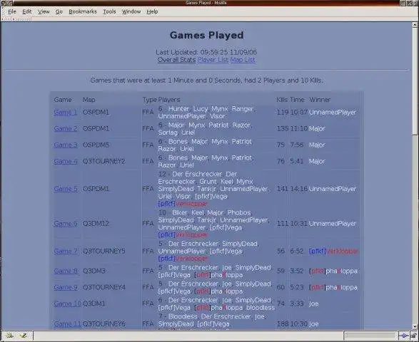Click Game 1's winner UnnamedPlayer

333,113
